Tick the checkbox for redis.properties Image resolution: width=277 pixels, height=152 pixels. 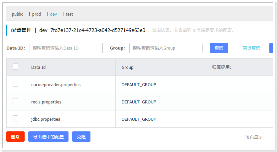(16, 101)
